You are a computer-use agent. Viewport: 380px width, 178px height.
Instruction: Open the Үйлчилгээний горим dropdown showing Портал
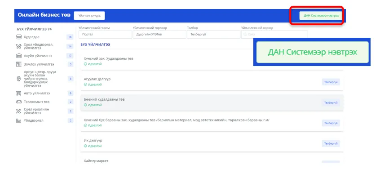click(x=105, y=35)
